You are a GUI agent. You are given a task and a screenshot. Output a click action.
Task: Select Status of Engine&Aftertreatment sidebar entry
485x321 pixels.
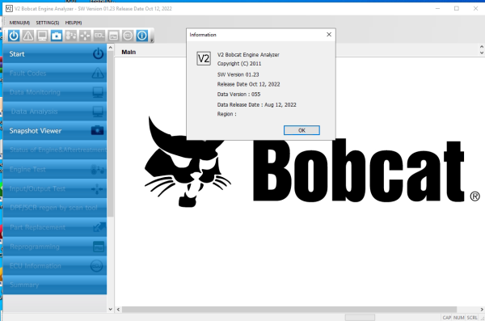tap(55, 150)
